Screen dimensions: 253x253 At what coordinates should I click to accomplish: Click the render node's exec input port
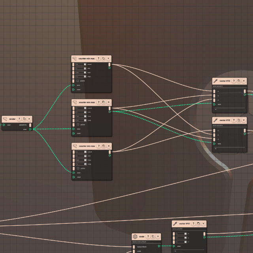[4, 125]
